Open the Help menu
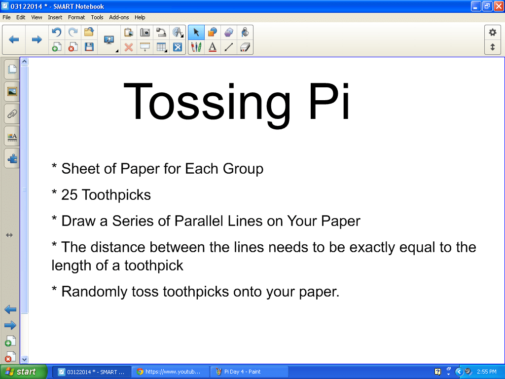 140,17
